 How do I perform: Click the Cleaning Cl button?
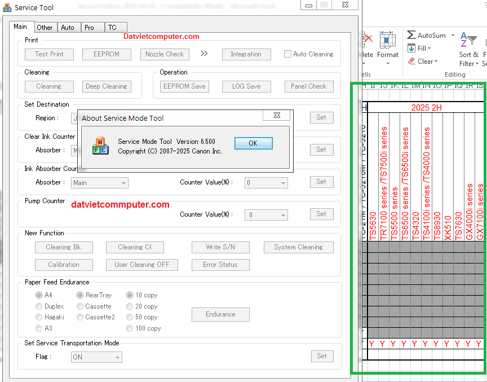click(x=135, y=247)
